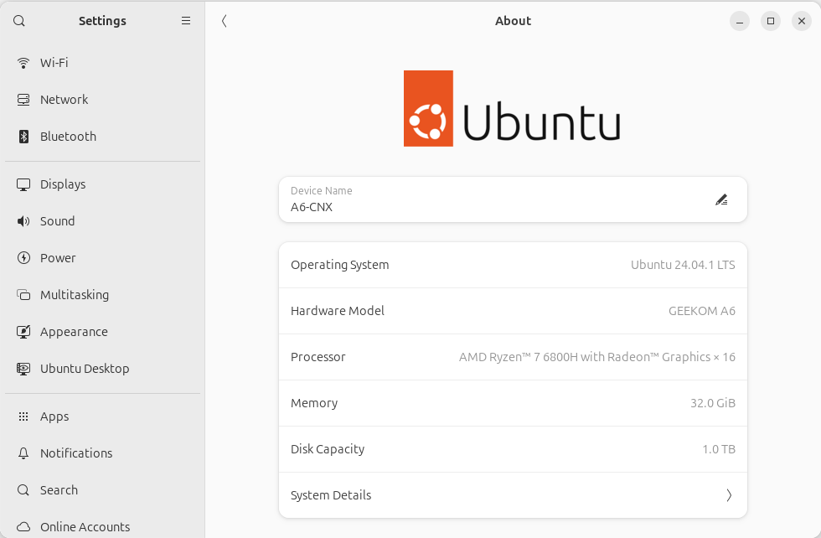The height and width of the screenshot is (538, 821).
Task: Go to the Appearance panel
Action: pyautogui.click(x=102, y=332)
